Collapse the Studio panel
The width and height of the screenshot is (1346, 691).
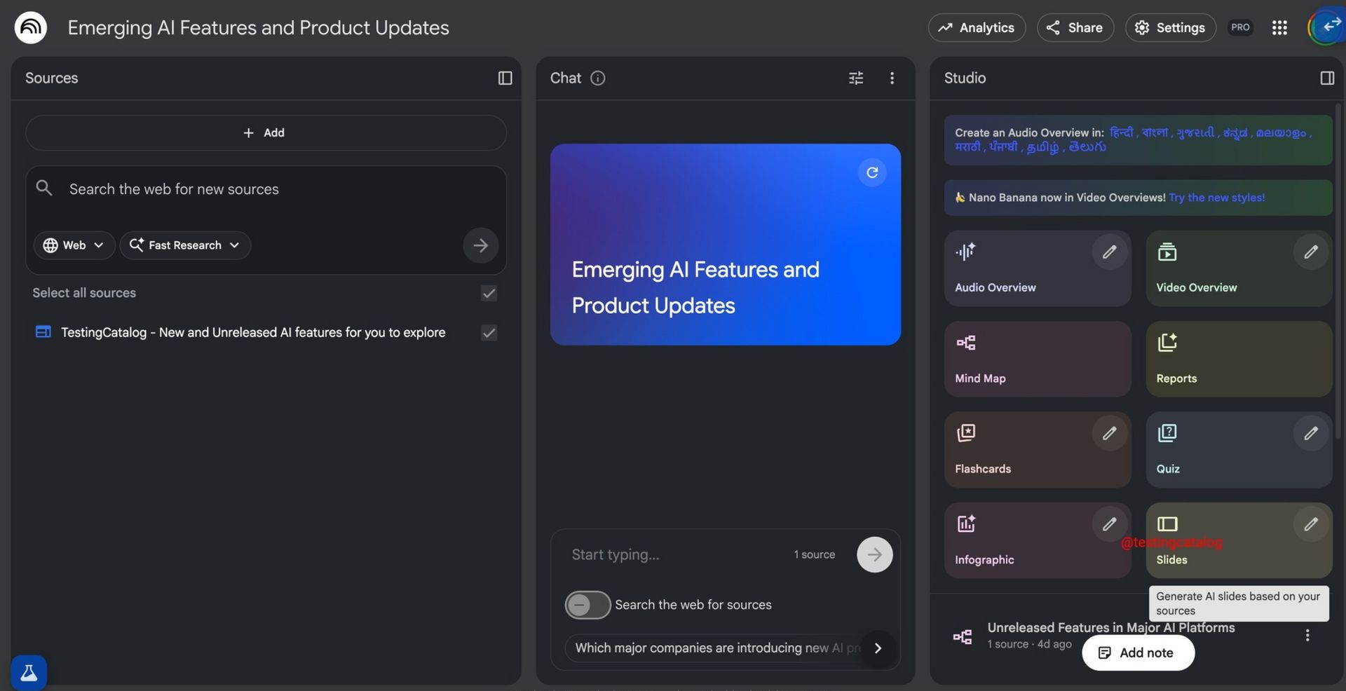[x=1326, y=78]
